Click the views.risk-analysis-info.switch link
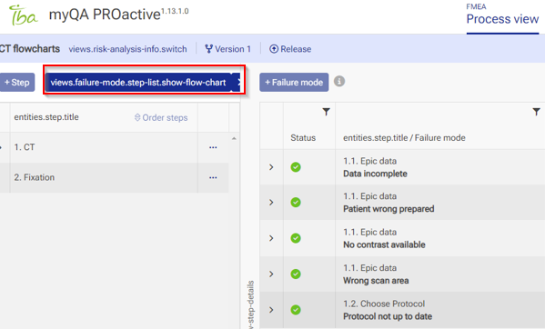 pyautogui.click(x=127, y=49)
